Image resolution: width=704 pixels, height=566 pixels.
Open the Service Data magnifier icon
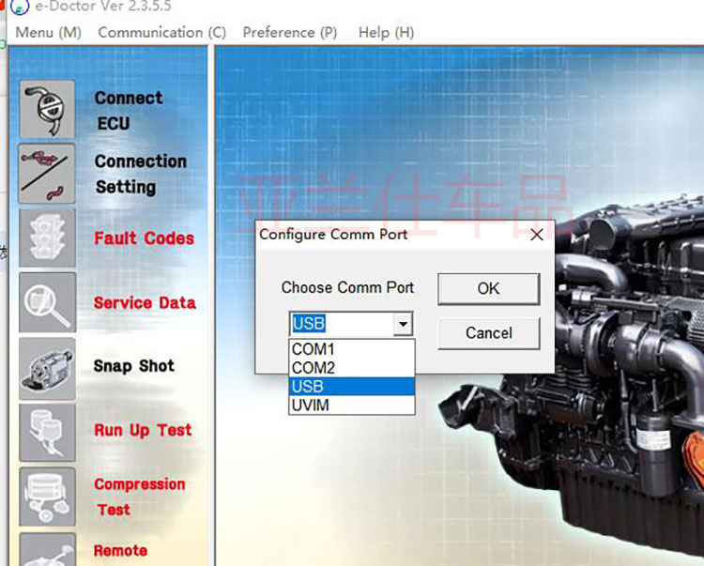click(47, 302)
